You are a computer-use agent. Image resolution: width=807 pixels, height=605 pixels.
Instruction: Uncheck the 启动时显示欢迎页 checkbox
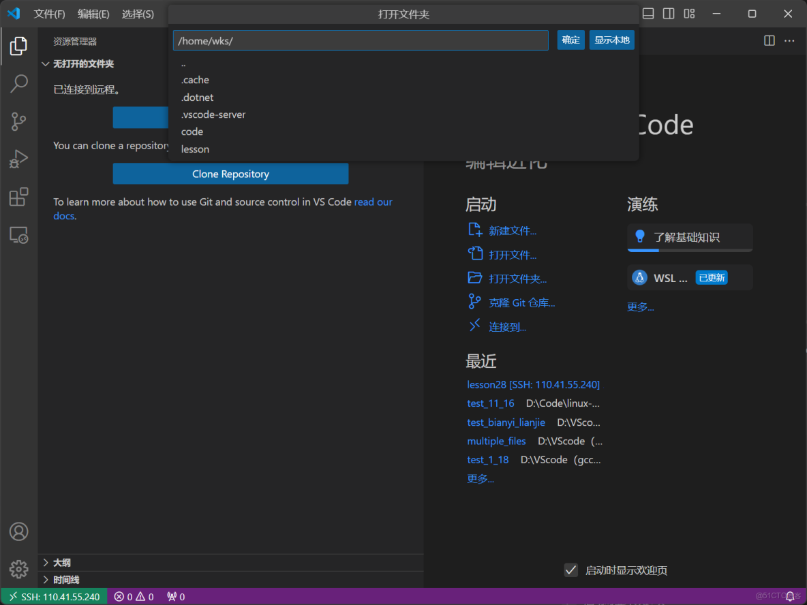[570, 570]
